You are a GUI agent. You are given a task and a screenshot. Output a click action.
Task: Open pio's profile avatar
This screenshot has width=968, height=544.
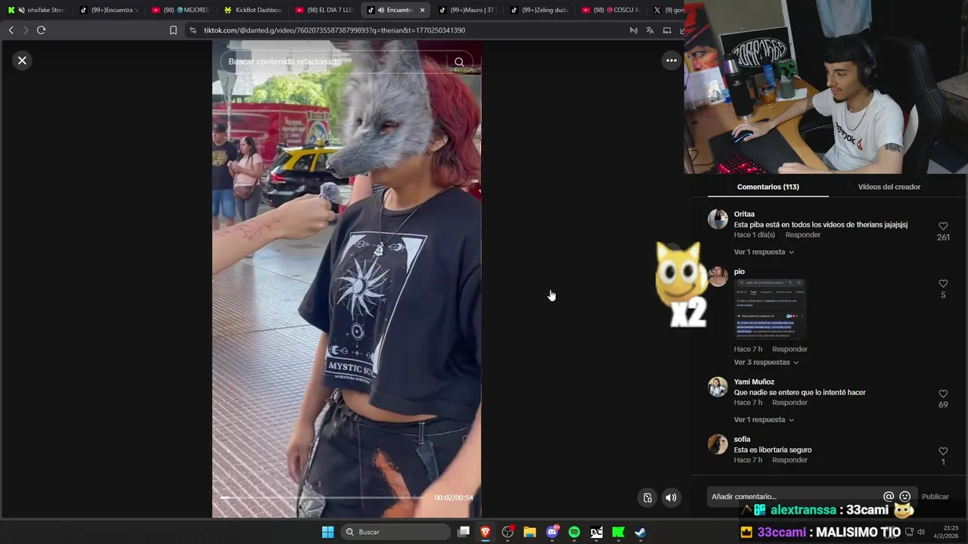pos(718,277)
